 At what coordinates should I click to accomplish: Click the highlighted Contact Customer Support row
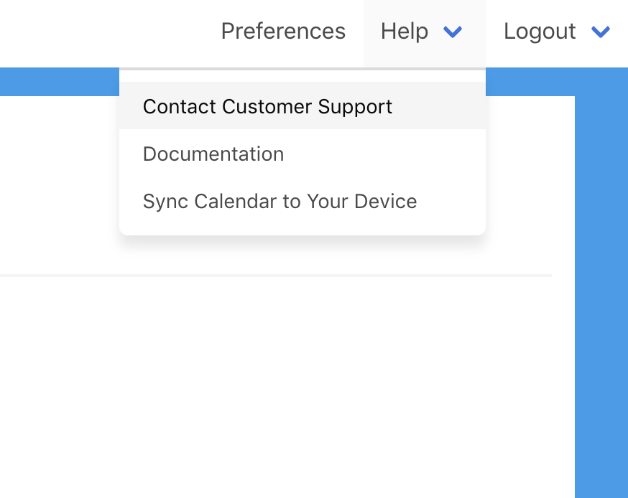[x=302, y=106]
